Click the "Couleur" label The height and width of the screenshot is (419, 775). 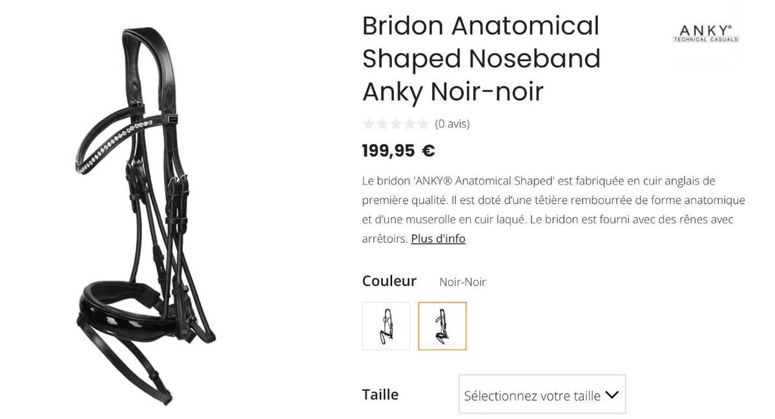(x=389, y=281)
